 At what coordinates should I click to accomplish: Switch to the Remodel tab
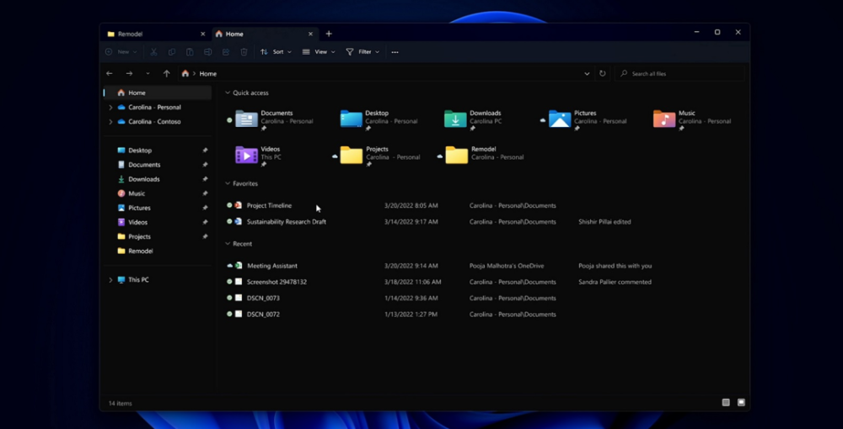[x=131, y=34]
